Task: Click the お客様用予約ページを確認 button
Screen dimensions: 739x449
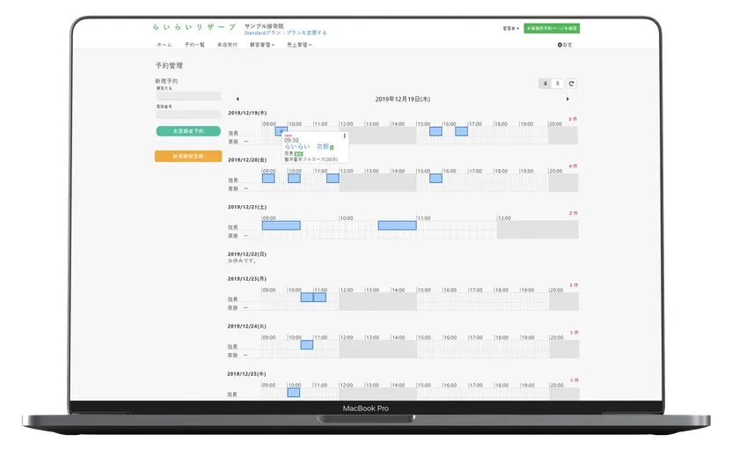Action: pos(552,28)
